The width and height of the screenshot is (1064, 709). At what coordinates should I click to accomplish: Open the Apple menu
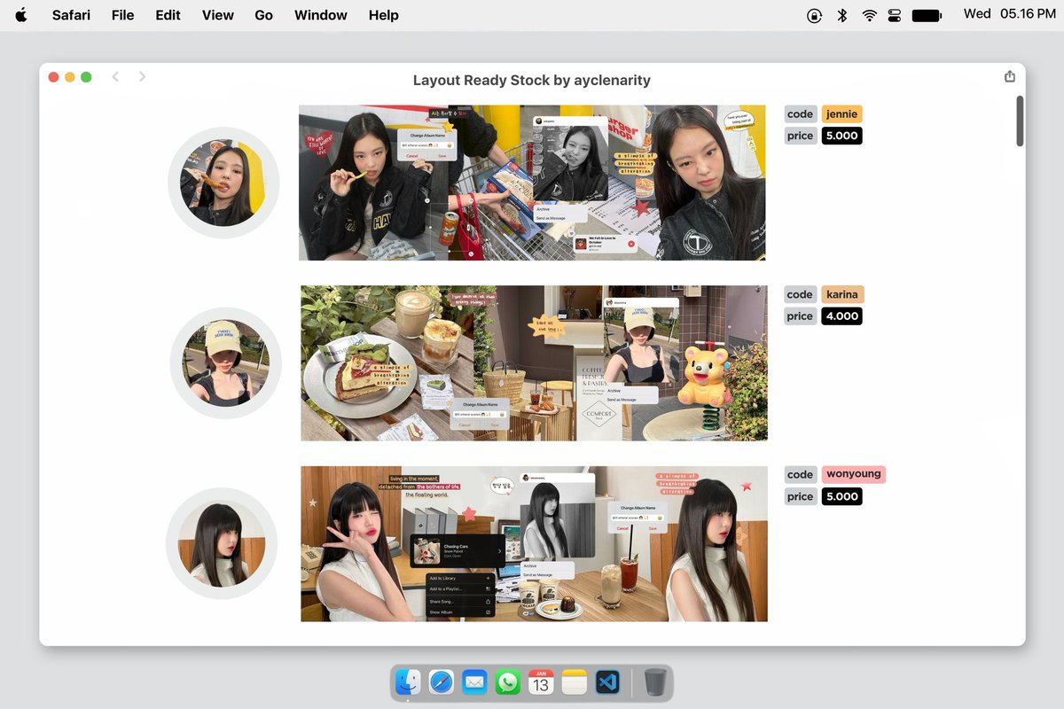(21, 15)
